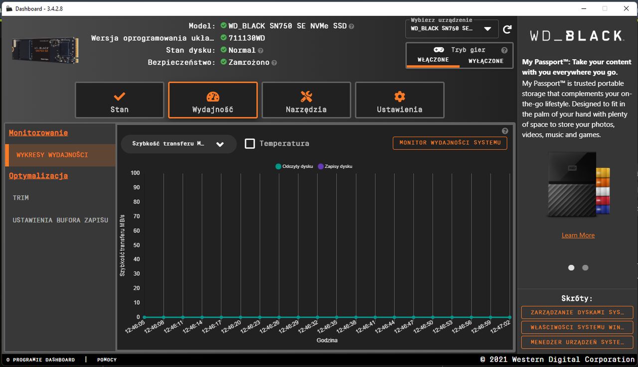Click MONITOR WYDAJNOŚCI SYSTEMU button
The image size is (638, 367).
pyautogui.click(x=450, y=143)
